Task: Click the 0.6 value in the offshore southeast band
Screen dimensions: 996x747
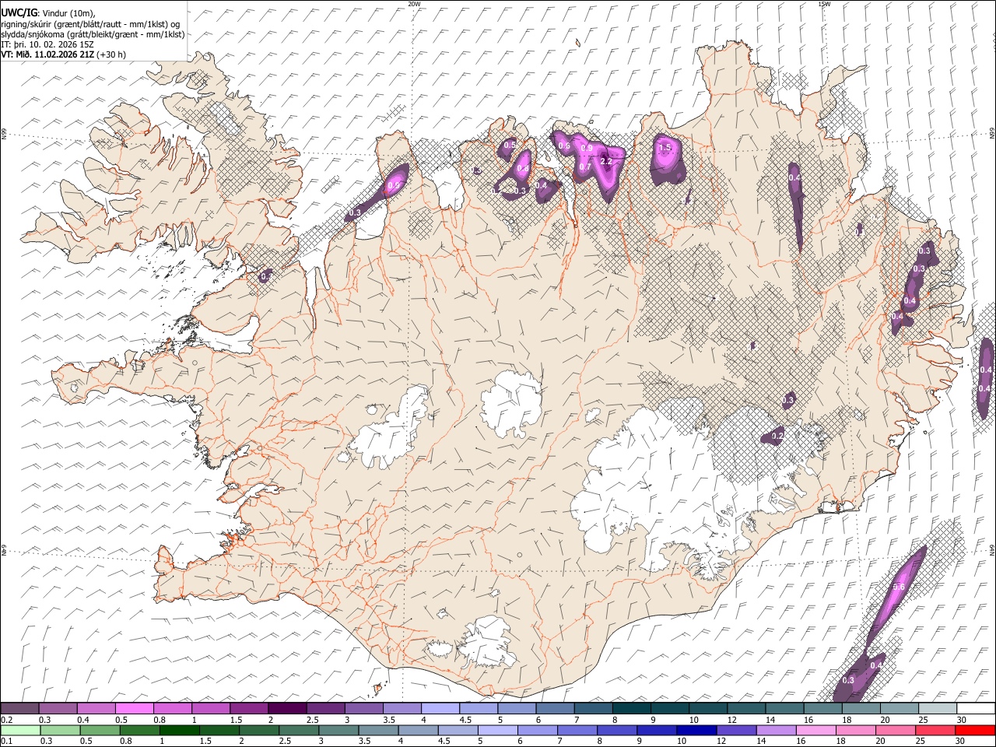Action: [898, 587]
